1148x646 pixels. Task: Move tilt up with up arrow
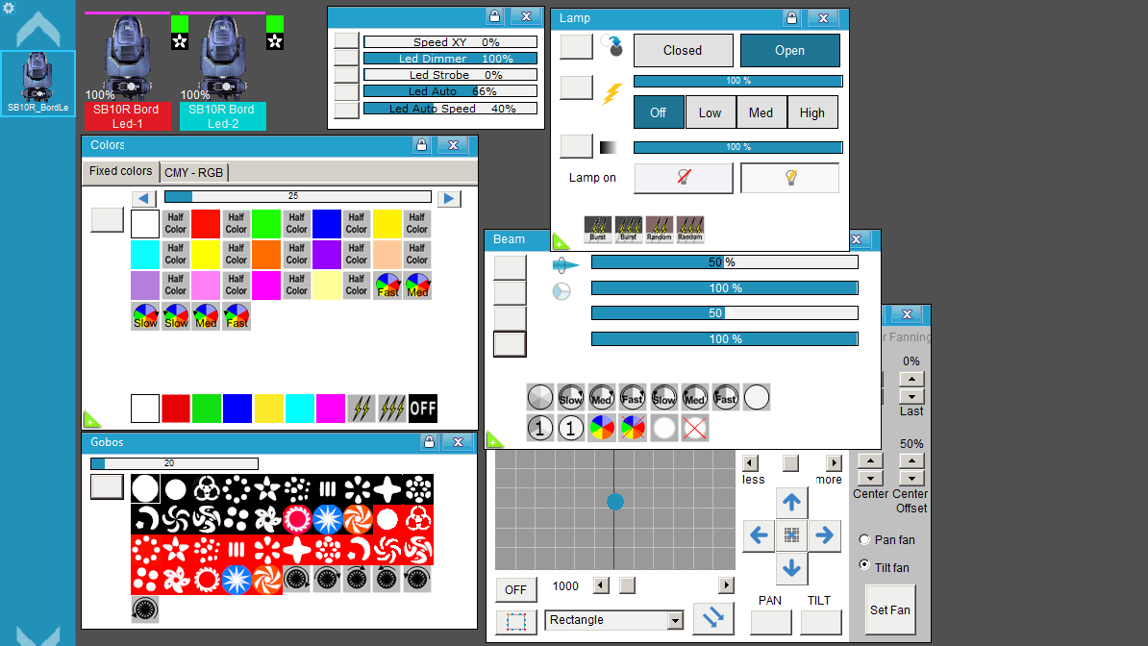coord(791,503)
